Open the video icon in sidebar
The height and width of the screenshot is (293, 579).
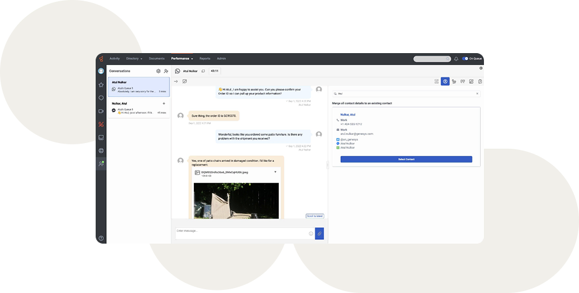click(101, 111)
